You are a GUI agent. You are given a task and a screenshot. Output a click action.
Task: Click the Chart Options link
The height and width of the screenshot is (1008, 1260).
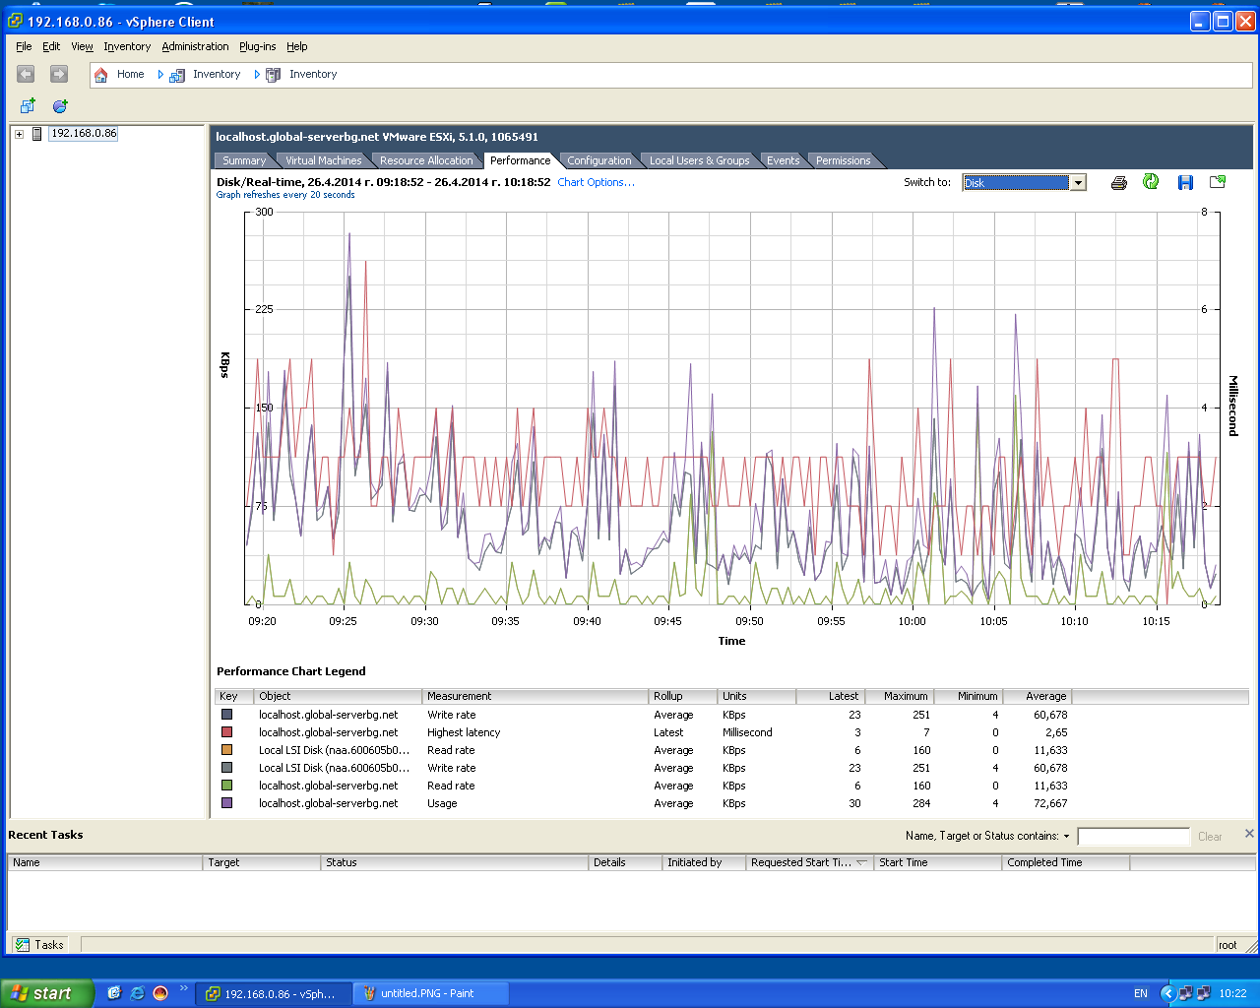point(596,182)
